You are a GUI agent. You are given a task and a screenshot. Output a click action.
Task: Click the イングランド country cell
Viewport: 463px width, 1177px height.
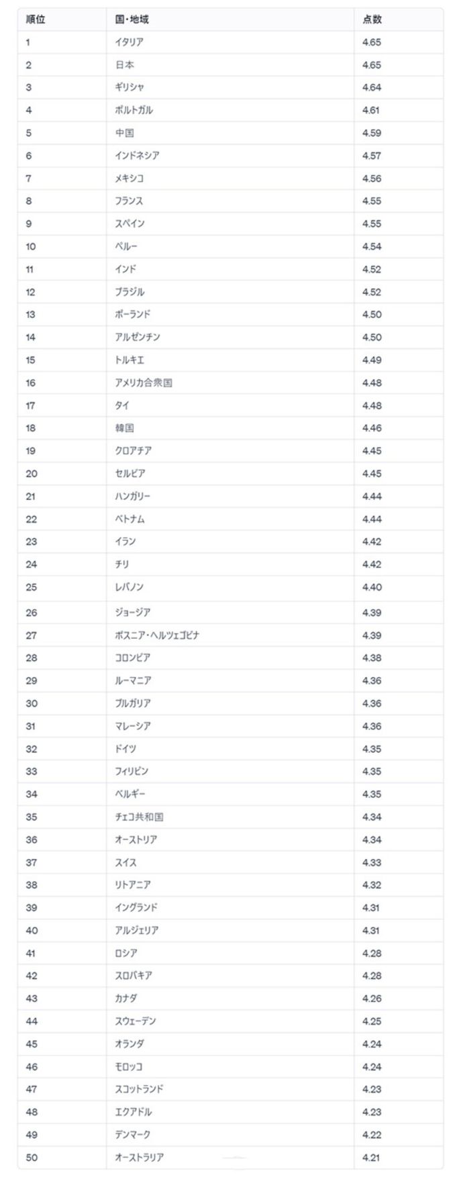[x=136, y=908]
